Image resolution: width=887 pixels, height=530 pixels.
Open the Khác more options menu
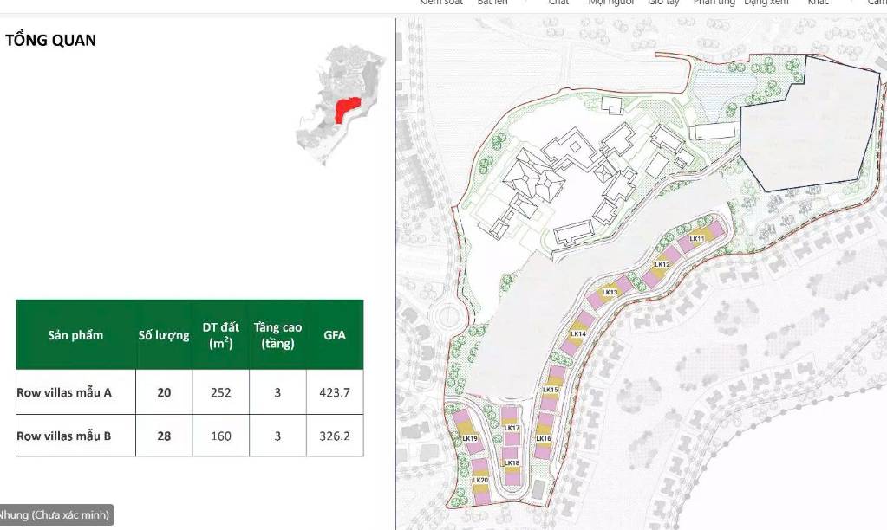(x=818, y=3)
